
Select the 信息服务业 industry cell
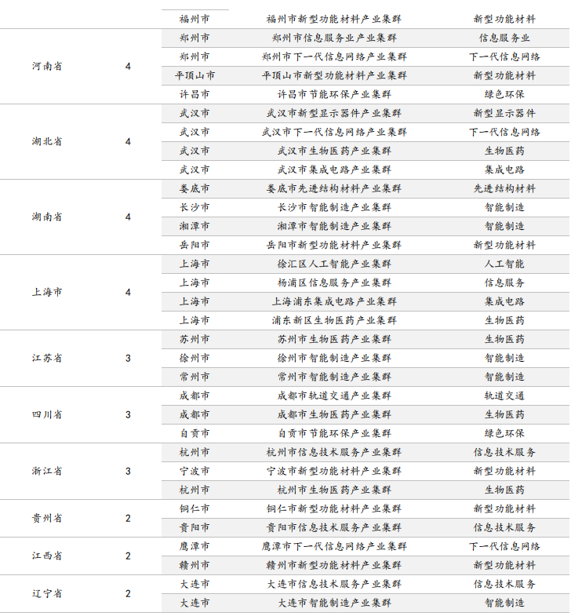point(504,38)
